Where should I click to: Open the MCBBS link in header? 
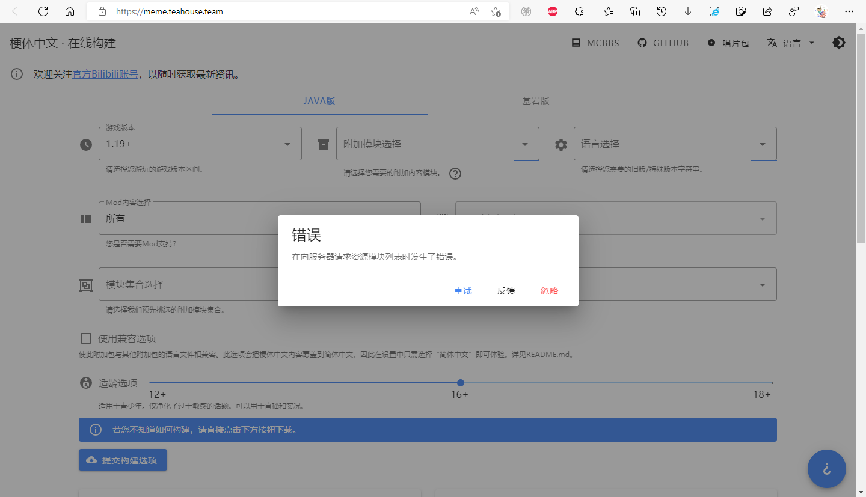(x=595, y=43)
